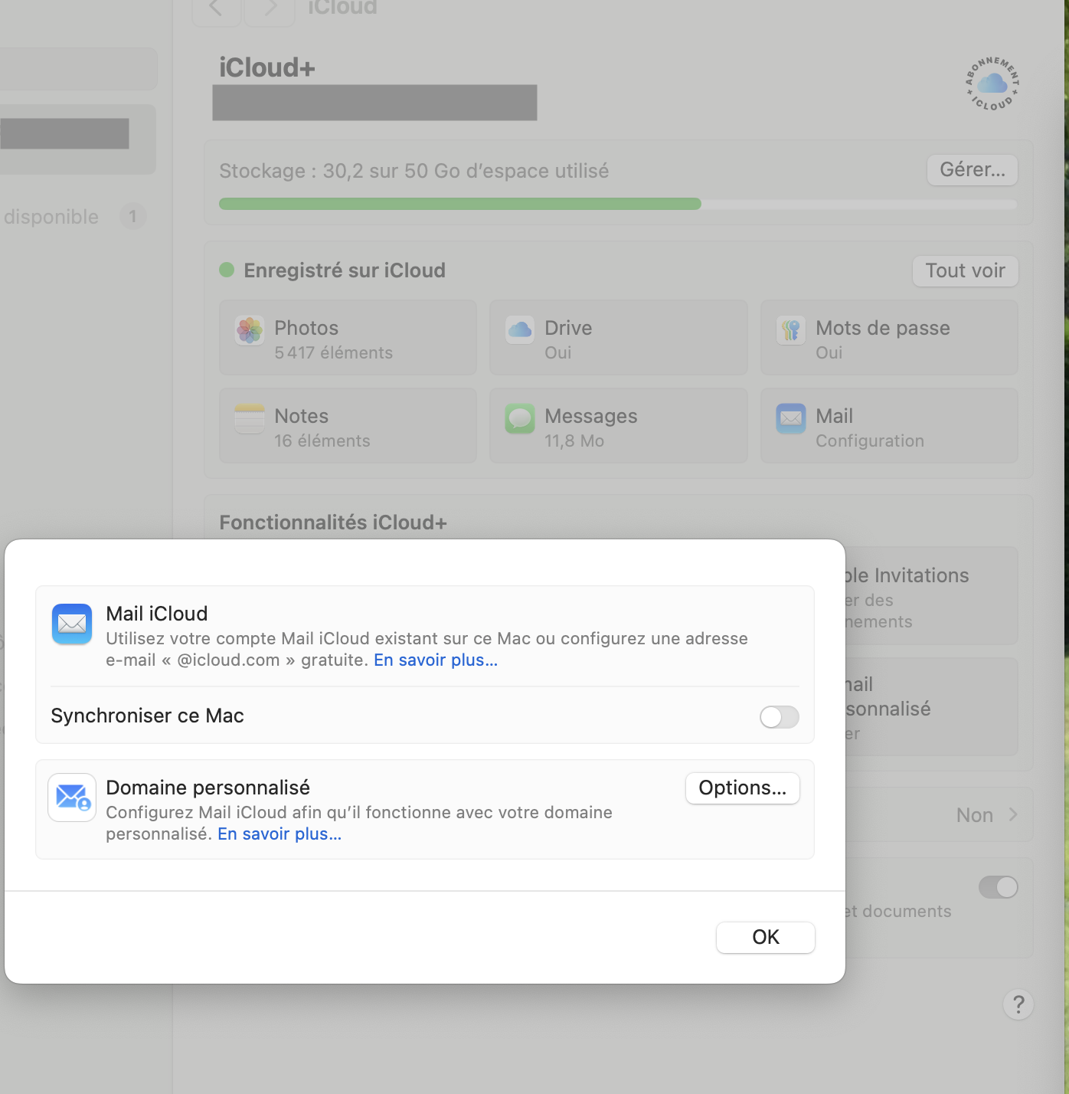The image size is (1069, 1094).
Task: Click the iCloud Drive cloud icon
Action: 520,330
